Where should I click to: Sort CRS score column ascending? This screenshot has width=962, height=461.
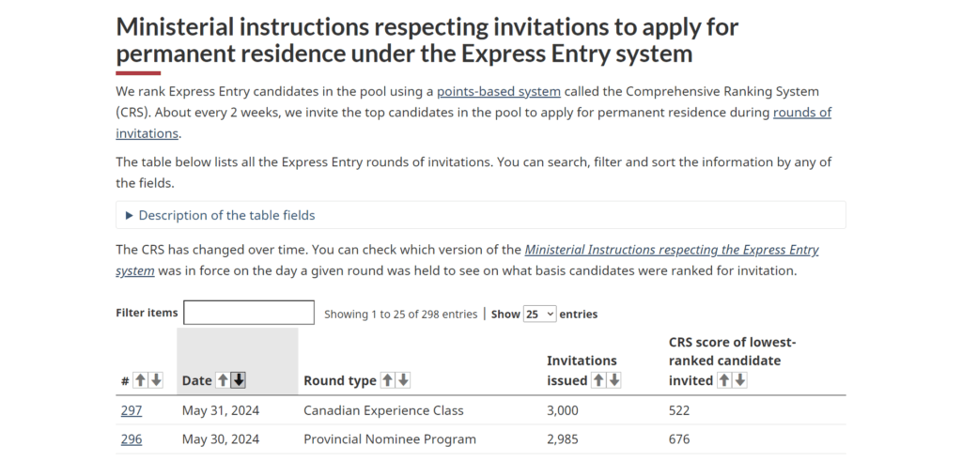tap(724, 380)
